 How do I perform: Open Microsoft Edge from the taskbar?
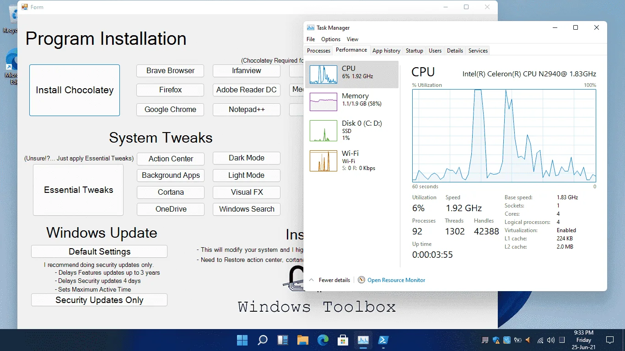click(x=323, y=340)
